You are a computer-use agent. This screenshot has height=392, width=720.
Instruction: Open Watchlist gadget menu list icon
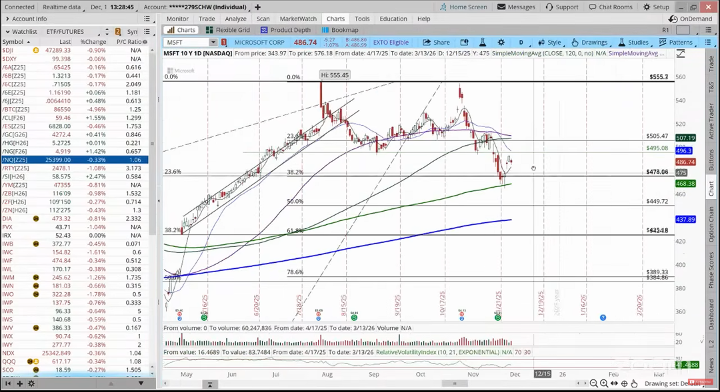147,32
